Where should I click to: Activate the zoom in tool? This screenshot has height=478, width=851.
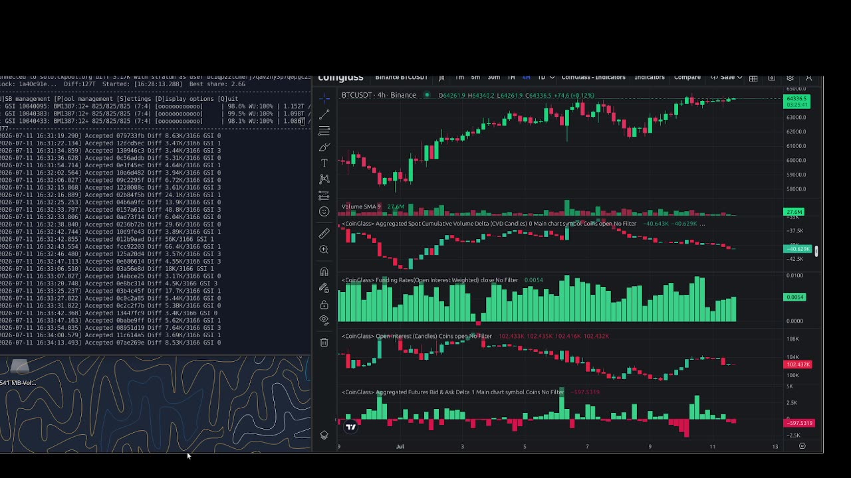click(x=324, y=249)
